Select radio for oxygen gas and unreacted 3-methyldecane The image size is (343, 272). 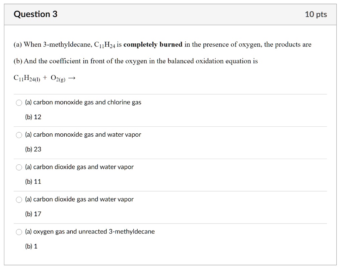19,233
